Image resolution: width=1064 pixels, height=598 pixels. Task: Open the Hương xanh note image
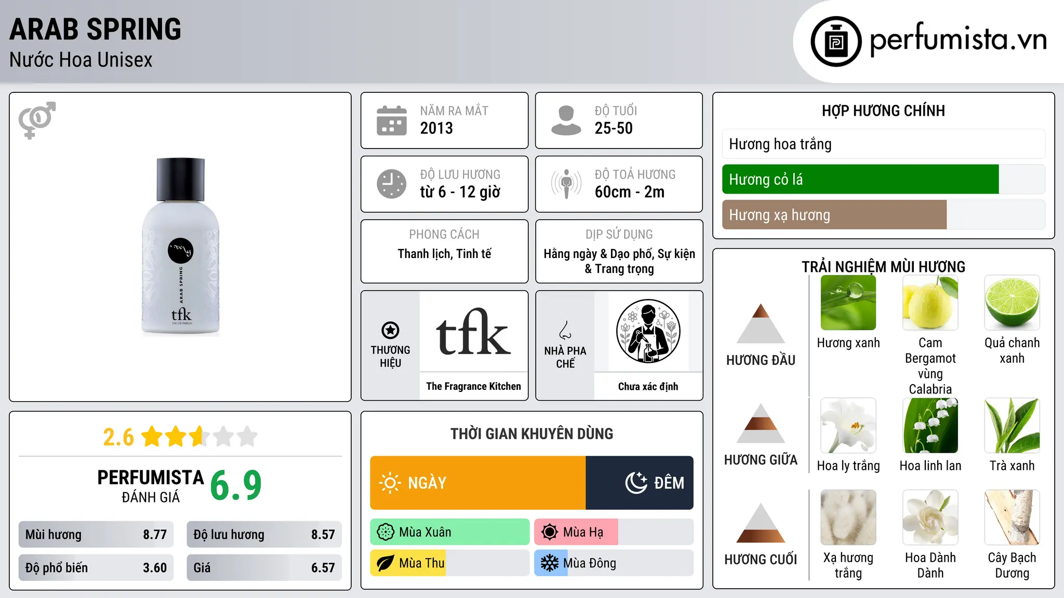(x=848, y=303)
